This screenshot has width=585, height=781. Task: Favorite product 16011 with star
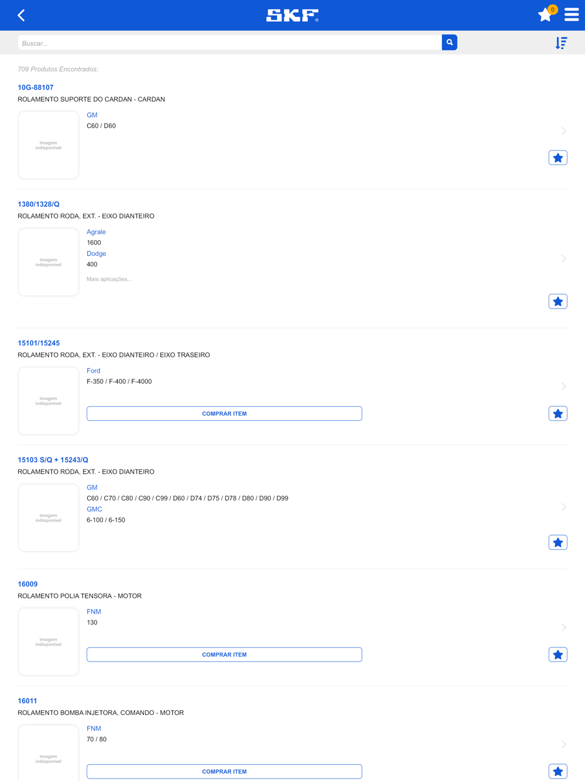(x=558, y=772)
